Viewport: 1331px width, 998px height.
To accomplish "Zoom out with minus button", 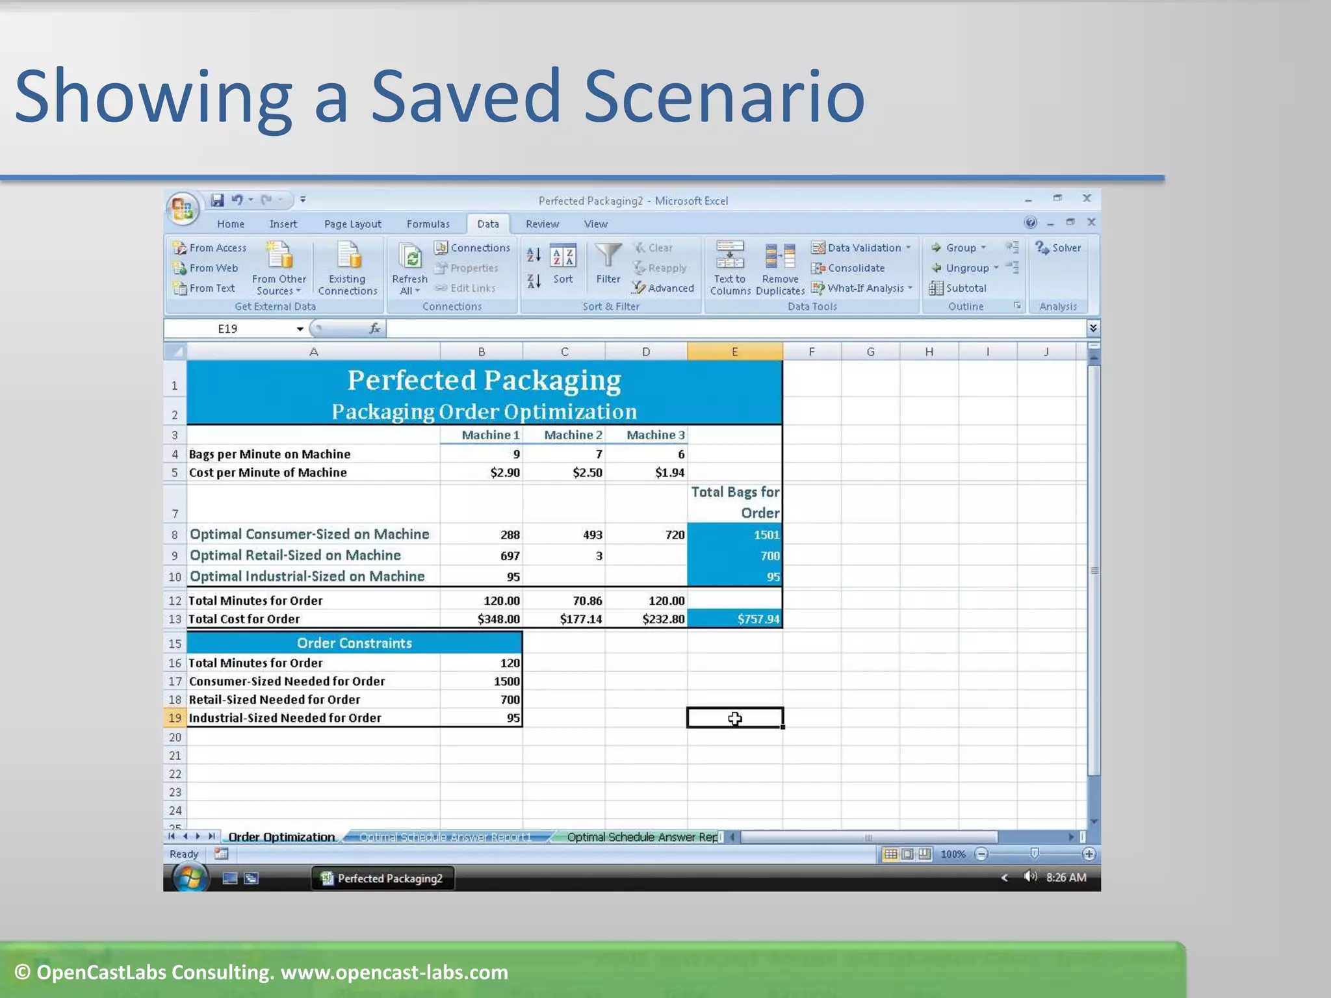I will pos(981,854).
